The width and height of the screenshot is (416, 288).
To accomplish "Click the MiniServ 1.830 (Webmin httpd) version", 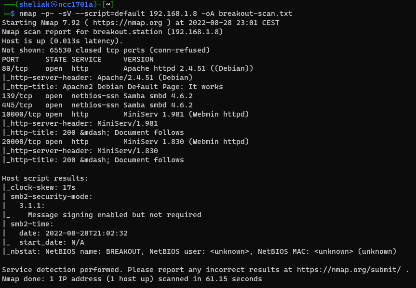I will 186,142.
